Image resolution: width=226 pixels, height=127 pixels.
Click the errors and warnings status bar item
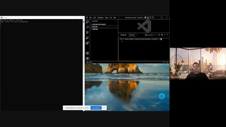tap(89, 62)
